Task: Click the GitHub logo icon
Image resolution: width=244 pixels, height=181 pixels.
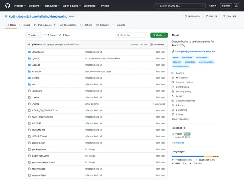Action: pos(8,6)
